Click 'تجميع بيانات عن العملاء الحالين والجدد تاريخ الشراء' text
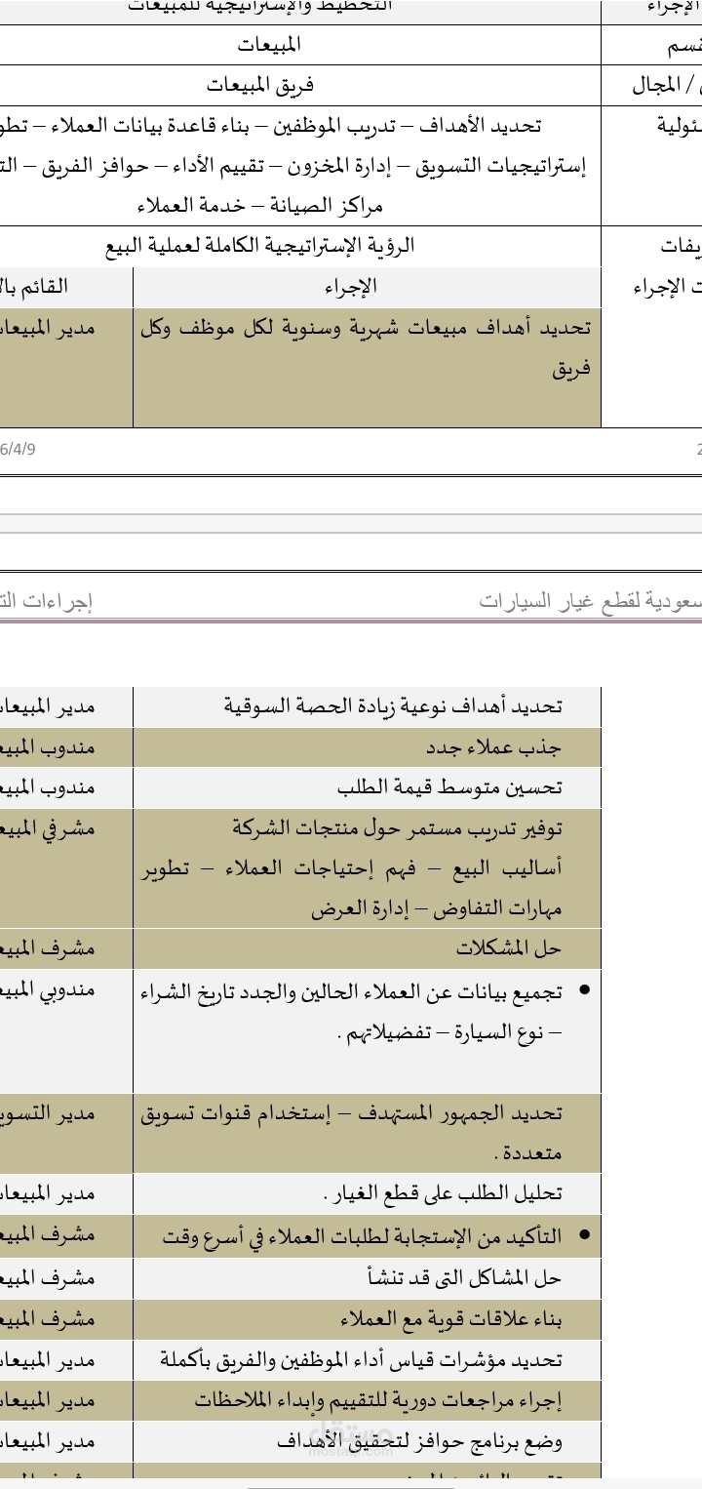This screenshot has height=1489, width=702. 351,990
